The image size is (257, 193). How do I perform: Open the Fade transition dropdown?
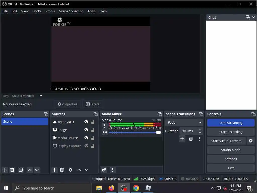pyautogui.click(x=184, y=122)
